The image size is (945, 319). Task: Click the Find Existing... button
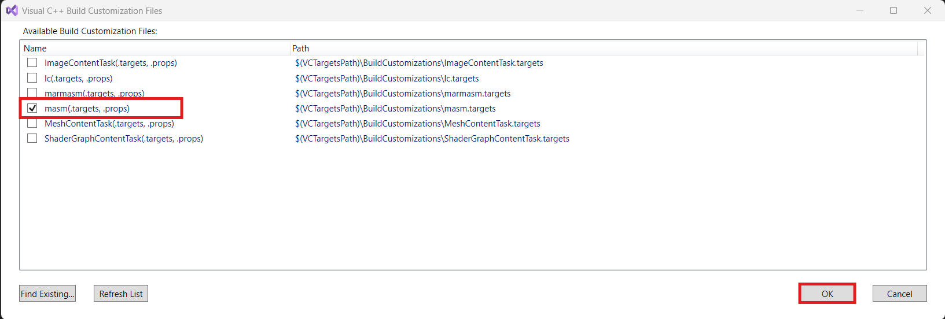click(47, 294)
